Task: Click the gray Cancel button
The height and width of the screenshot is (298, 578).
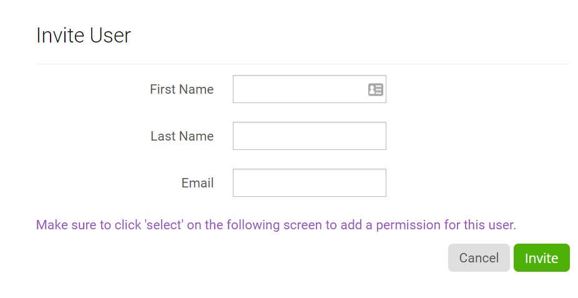Action: 479,258
